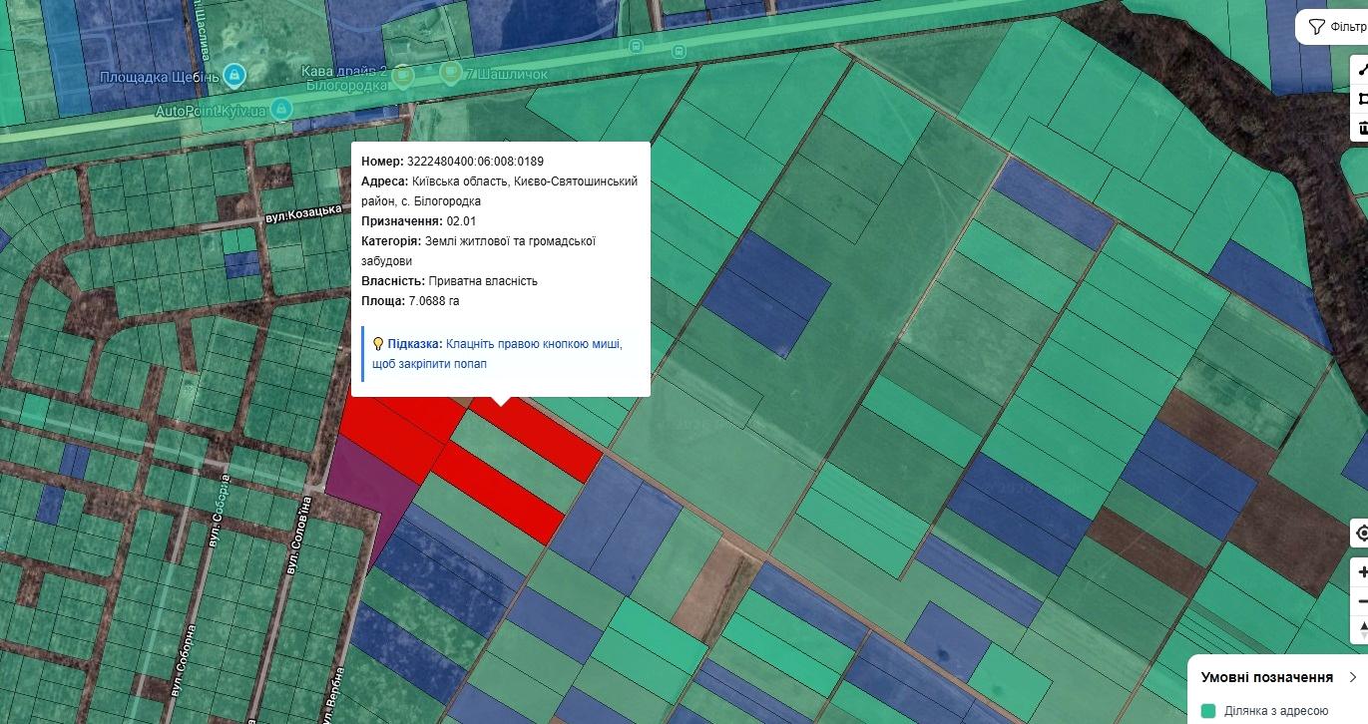Click the trash delete drawings icon

point(1361,128)
